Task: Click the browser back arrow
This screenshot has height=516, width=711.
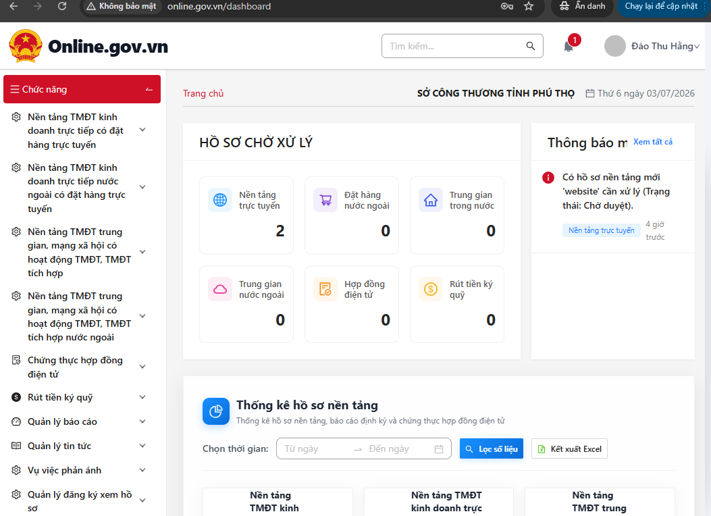Action: (14, 6)
